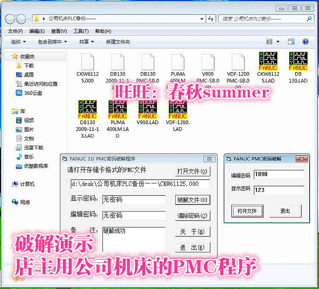Select the VDF-1200.LAD FANUC ladder file
Screen dimensions: 319x289
178,109
